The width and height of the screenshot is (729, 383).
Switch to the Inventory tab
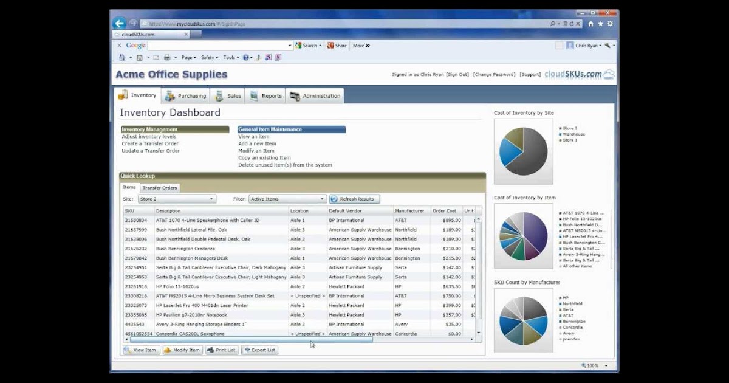pos(137,95)
